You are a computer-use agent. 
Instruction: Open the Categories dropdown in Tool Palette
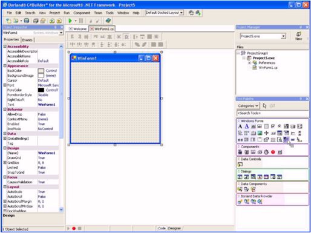tap(247, 105)
